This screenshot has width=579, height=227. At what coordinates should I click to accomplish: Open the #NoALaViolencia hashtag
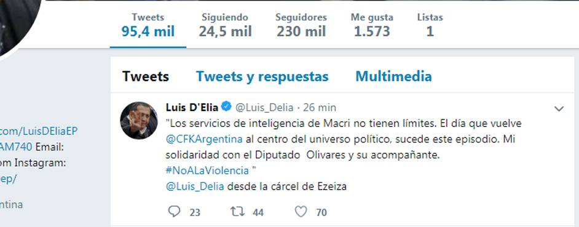tap(207, 171)
